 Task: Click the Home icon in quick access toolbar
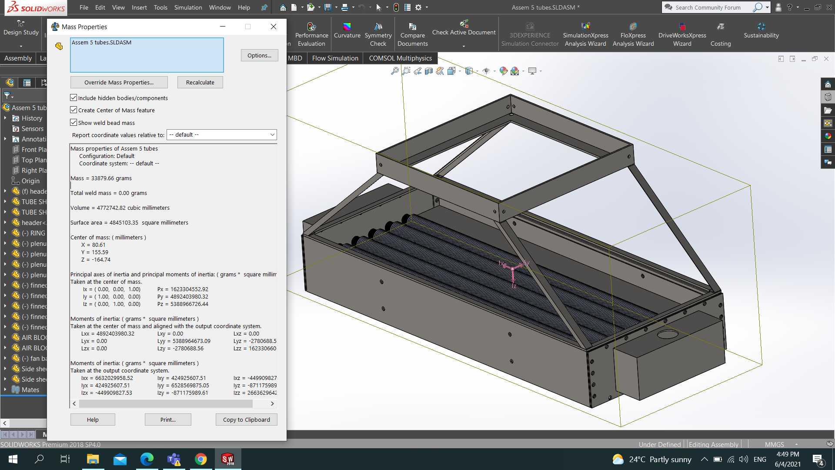[283, 7]
